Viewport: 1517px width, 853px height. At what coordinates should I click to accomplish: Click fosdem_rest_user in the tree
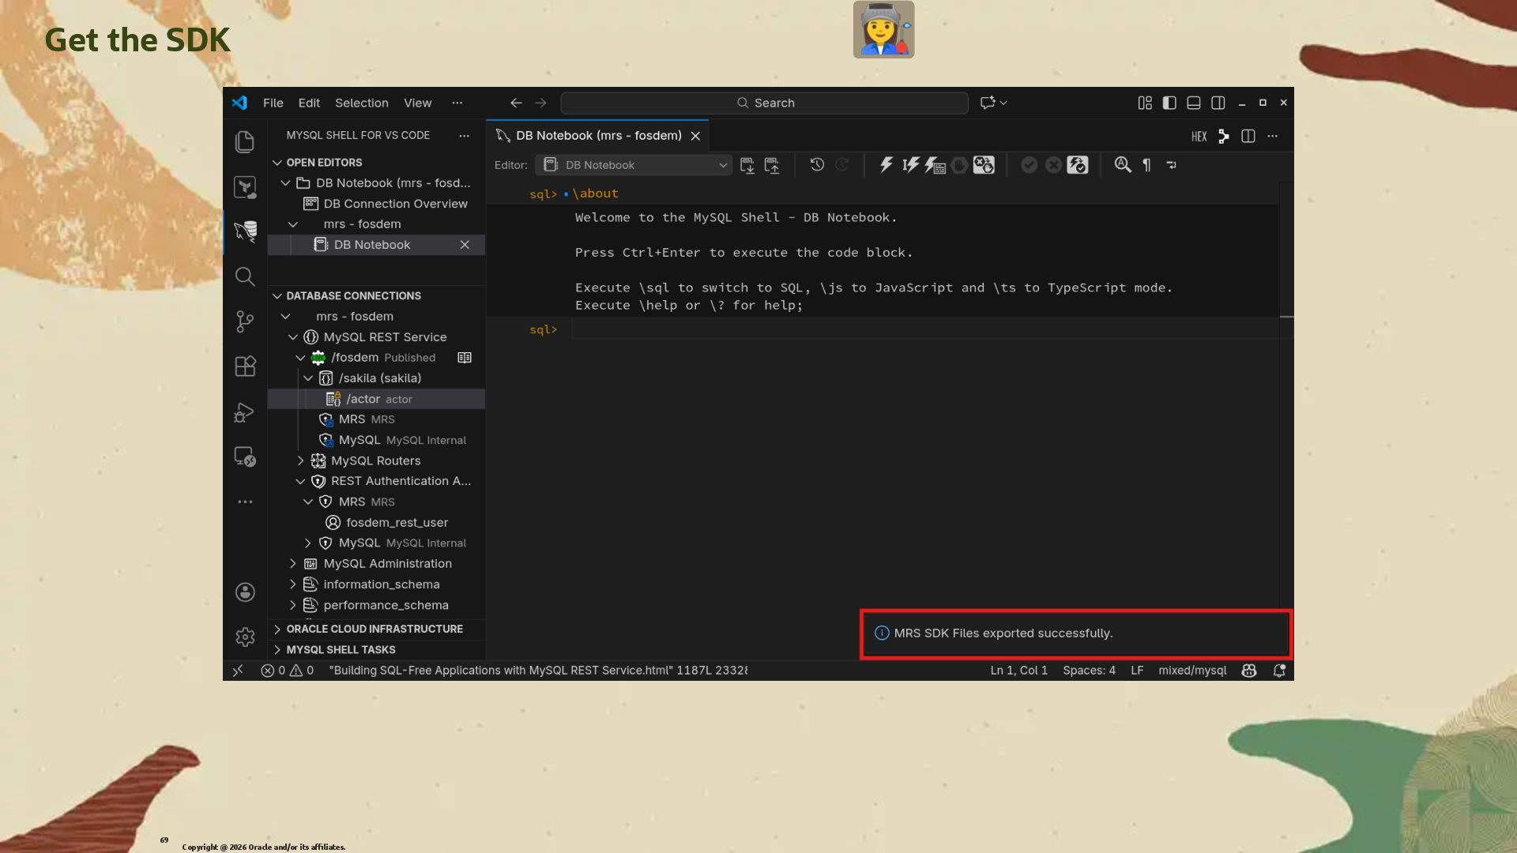(x=397, y=523)
